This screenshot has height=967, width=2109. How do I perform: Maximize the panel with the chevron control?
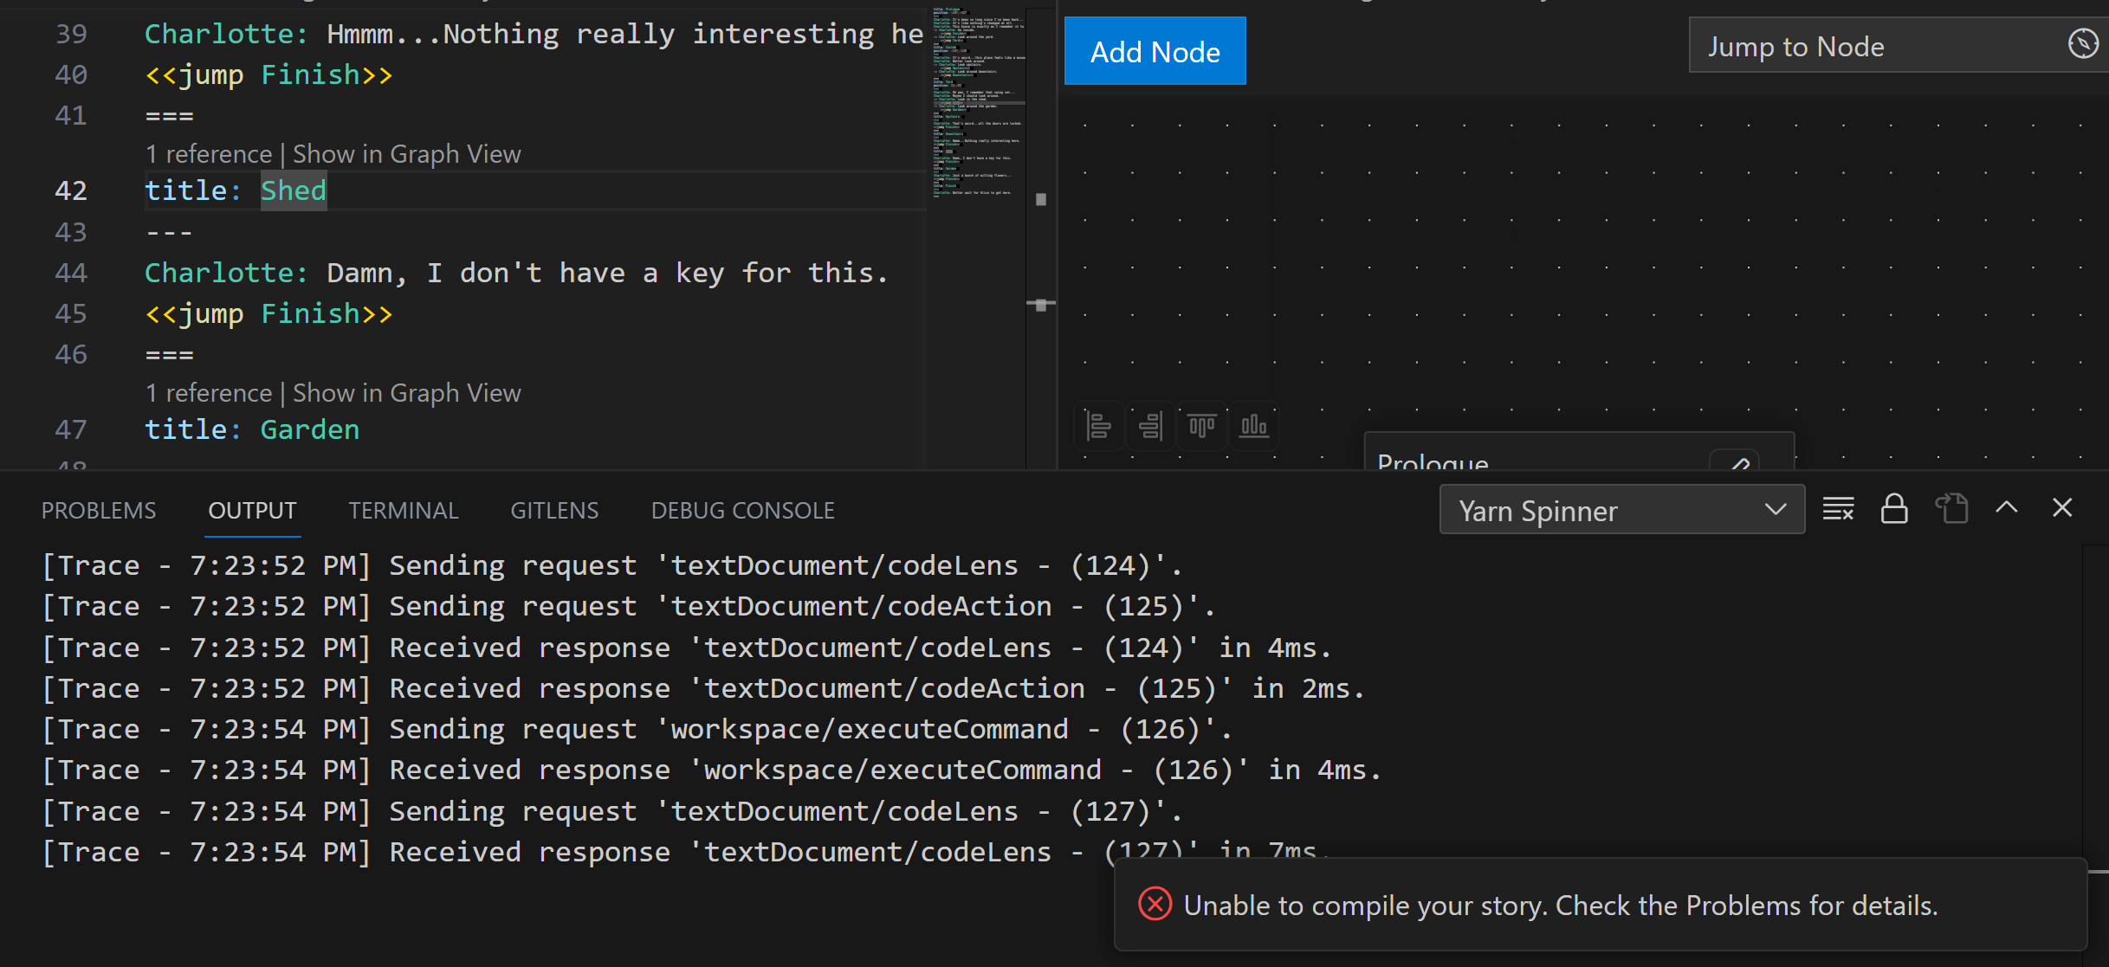2007,507
